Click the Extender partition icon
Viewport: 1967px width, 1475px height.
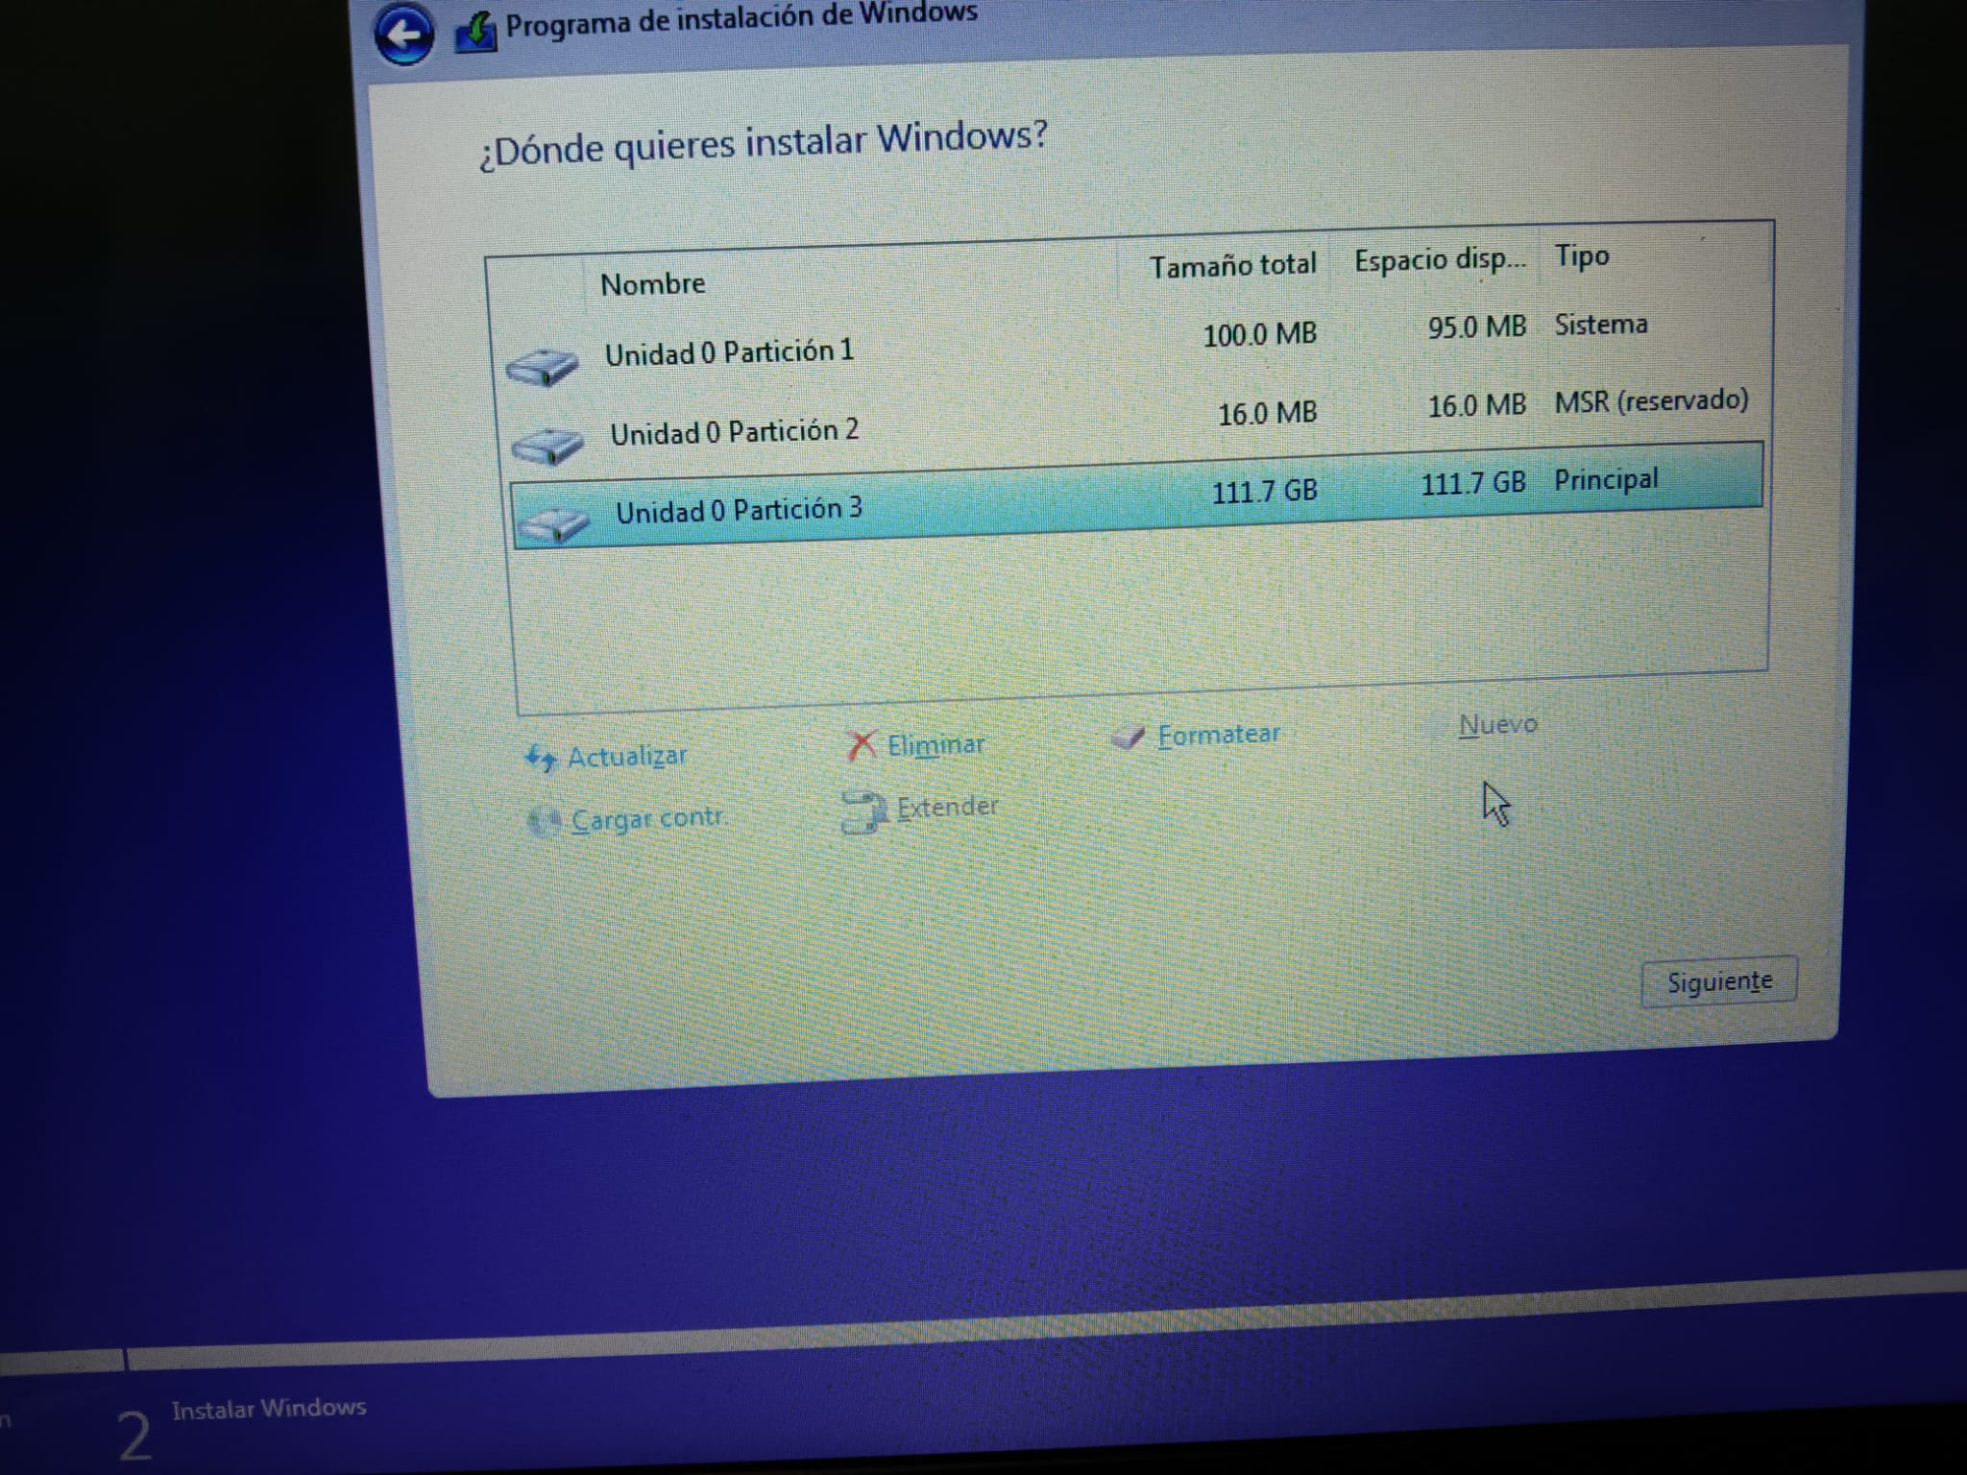tap(862, 811)
